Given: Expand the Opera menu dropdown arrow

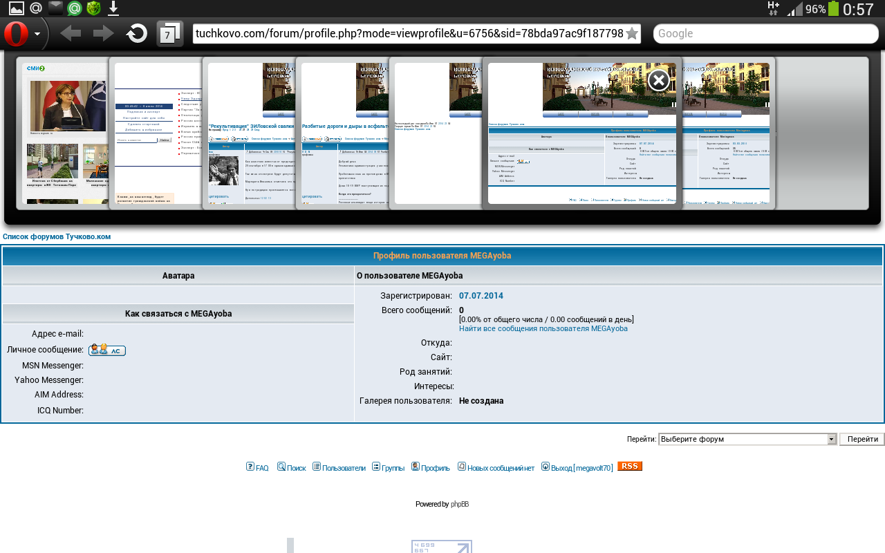Looking at the screenshot, I should [37, 33].
